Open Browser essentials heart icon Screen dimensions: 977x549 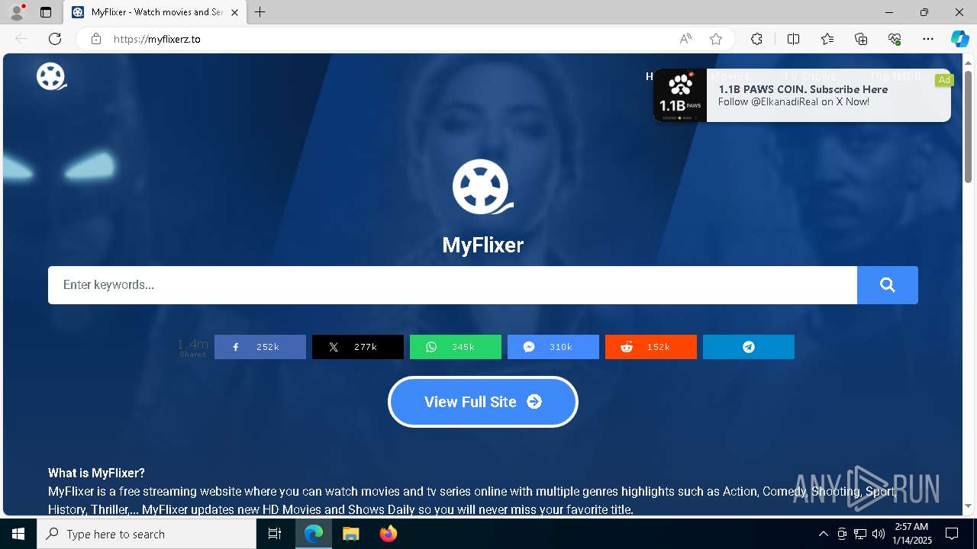(x=895, y=39)
